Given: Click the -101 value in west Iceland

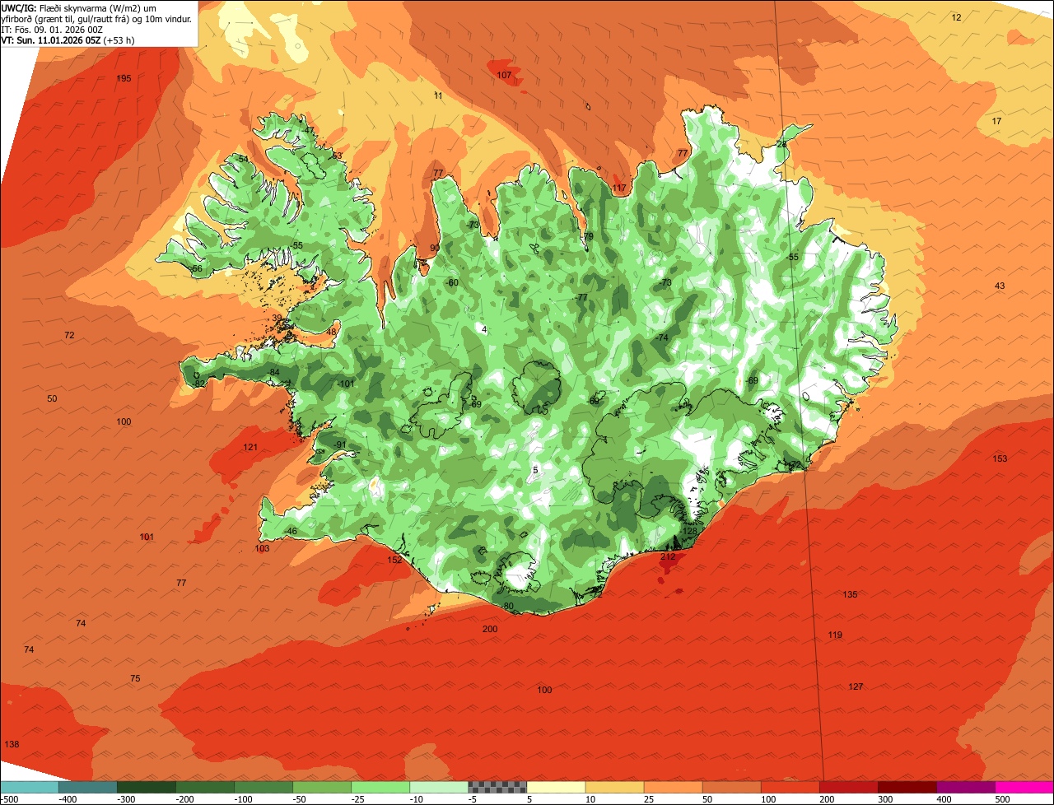Looking at the screenshot, I should [346, 384].
